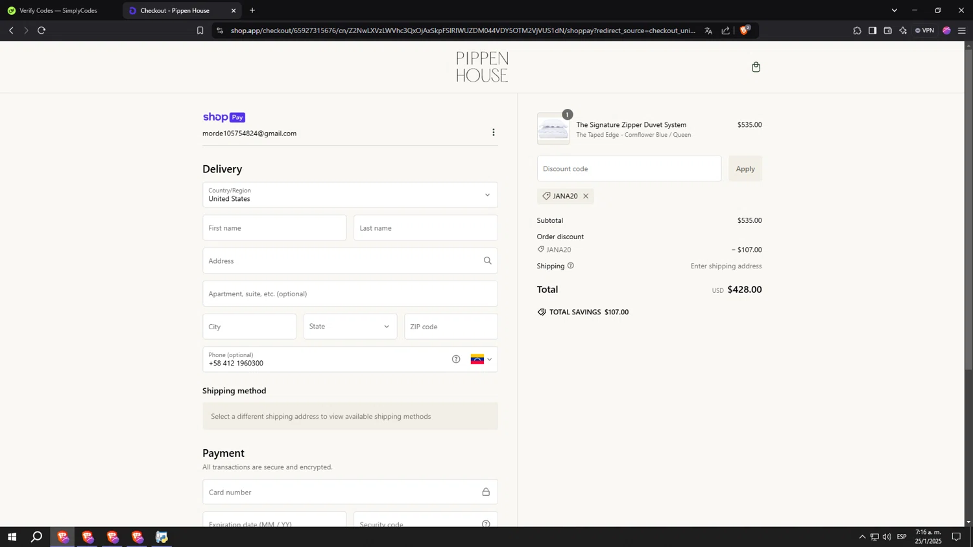The height and width of the screenshot is (547, 973).
Task: Show hidden system tray icons
Action: click(x=862, y=537)
